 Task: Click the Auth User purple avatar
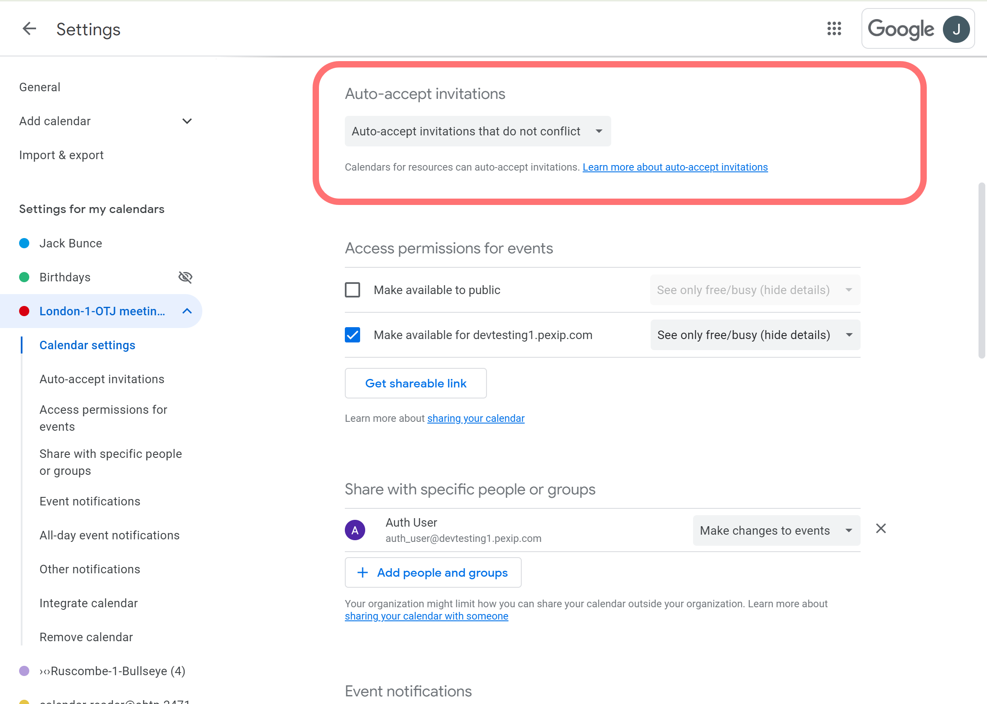pos(355,530)
